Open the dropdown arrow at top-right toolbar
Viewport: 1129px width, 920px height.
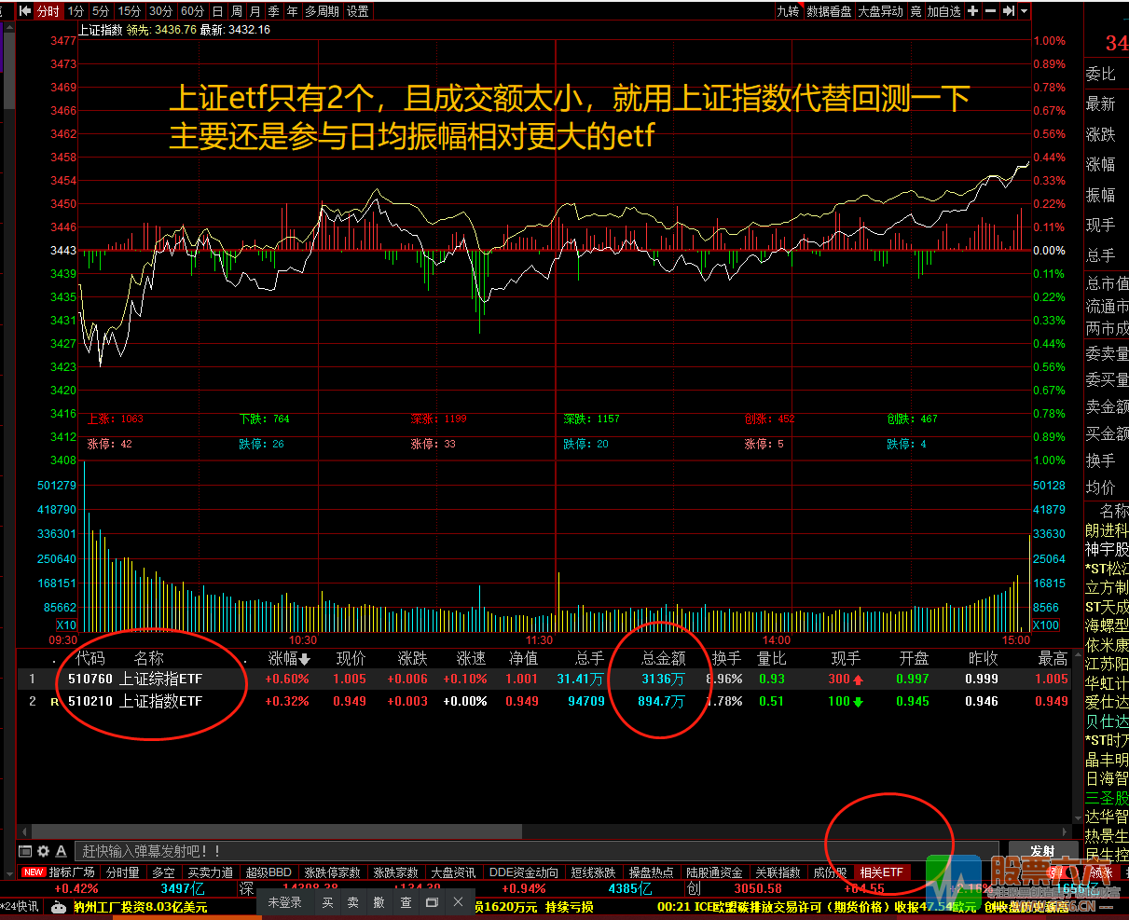(x=1023, y=11)
